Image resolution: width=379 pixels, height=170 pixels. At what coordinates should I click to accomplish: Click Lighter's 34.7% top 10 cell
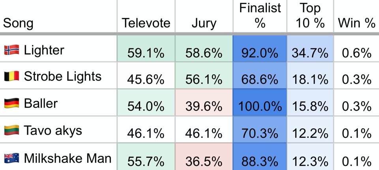310,49
